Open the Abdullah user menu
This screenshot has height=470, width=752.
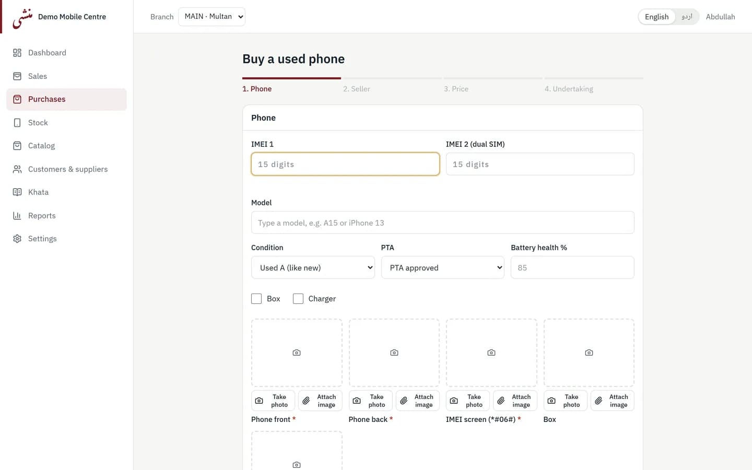[720, 17]
